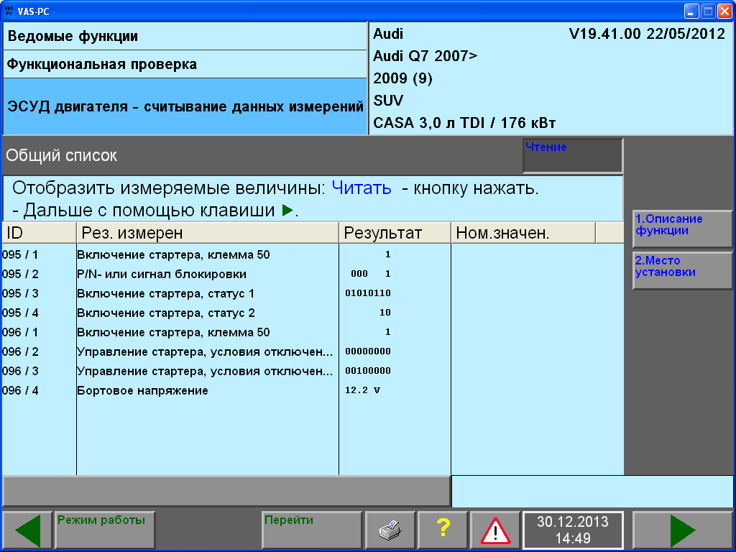Click the Результат column header
This screenshot has width=736, height=552.
point(395,233)
